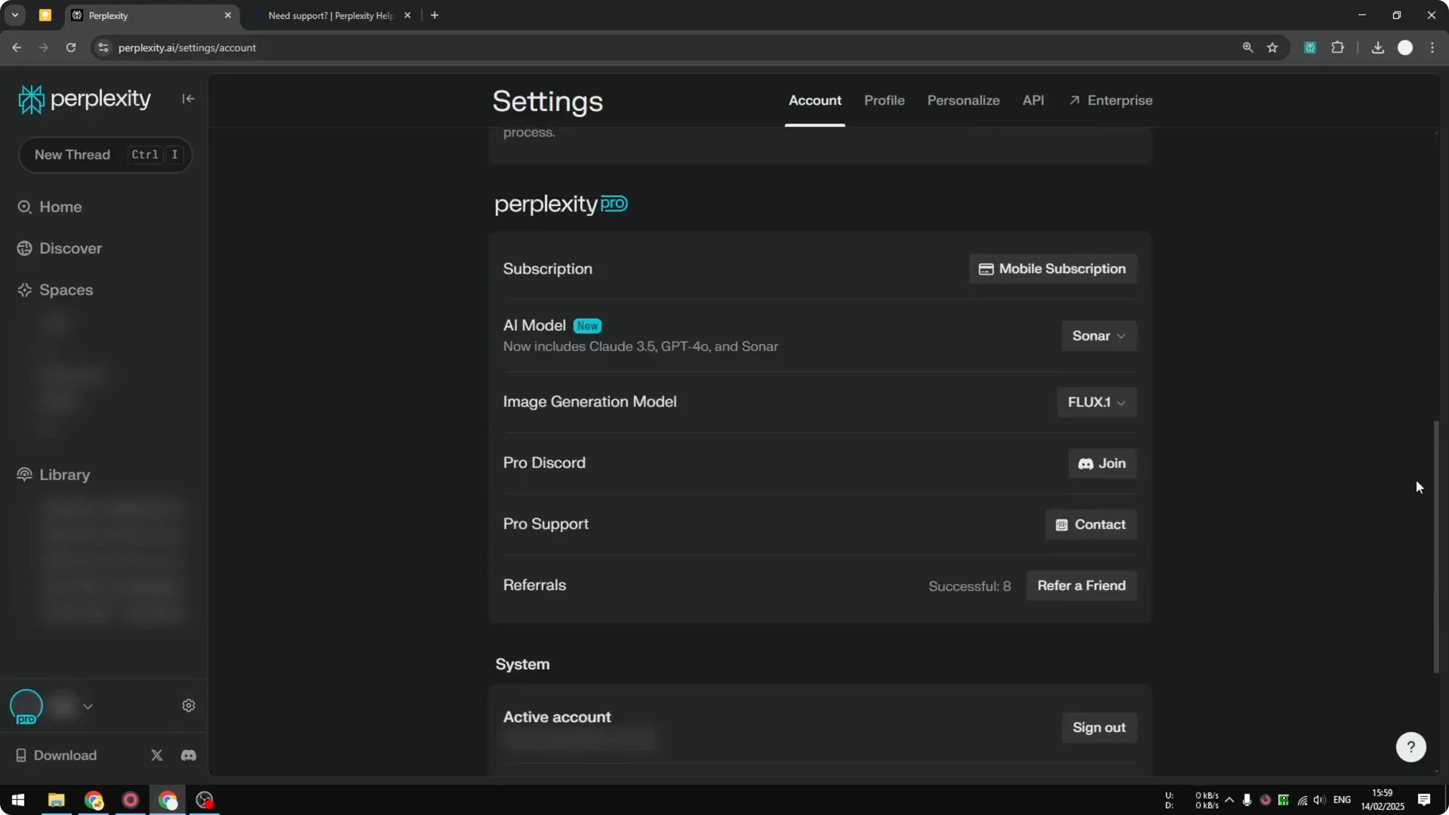Switch to the Profile settings tab
Screen dimensions: 1449x815
[x=884, y=100]
